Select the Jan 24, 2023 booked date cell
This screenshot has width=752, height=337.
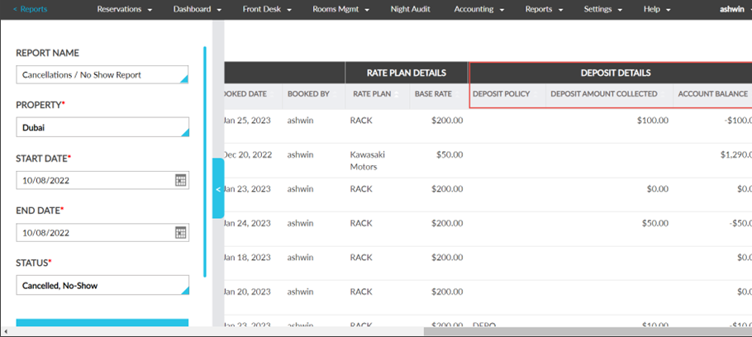click(247, 223)
